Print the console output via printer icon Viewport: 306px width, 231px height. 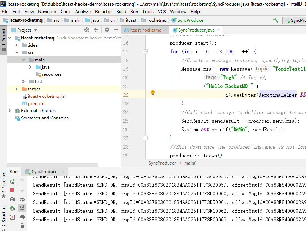coord(22,217)
